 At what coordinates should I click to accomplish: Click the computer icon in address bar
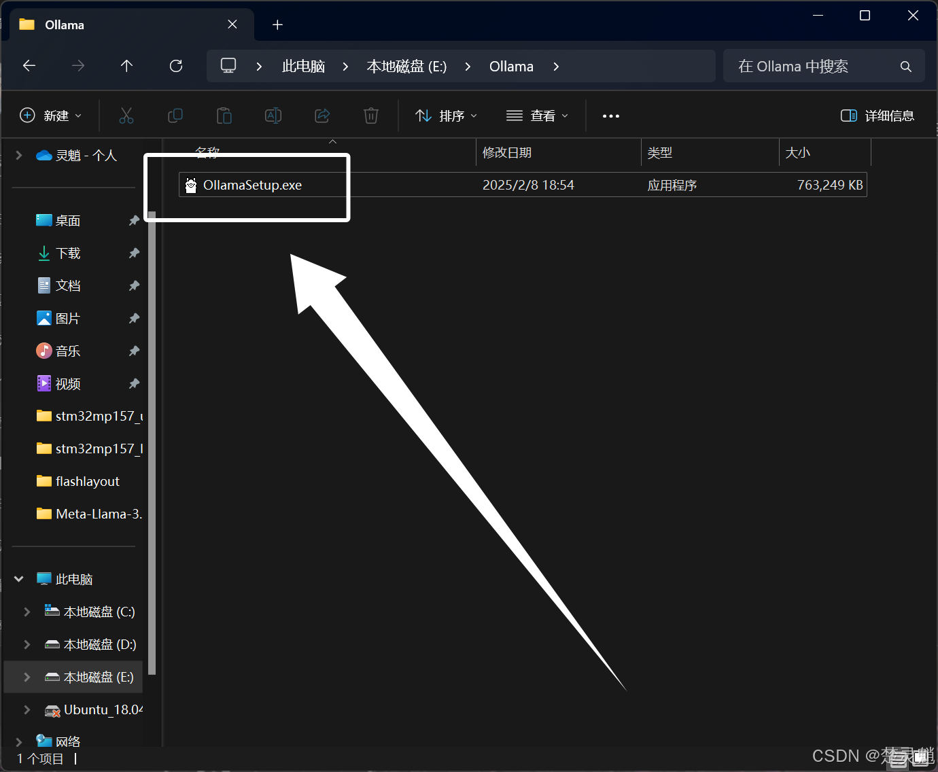point(228,66)
